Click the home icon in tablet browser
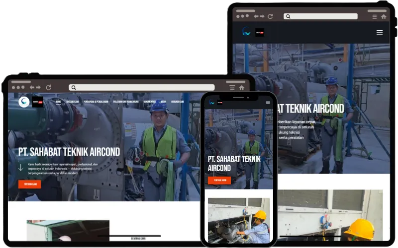 [x=384, y=17]
